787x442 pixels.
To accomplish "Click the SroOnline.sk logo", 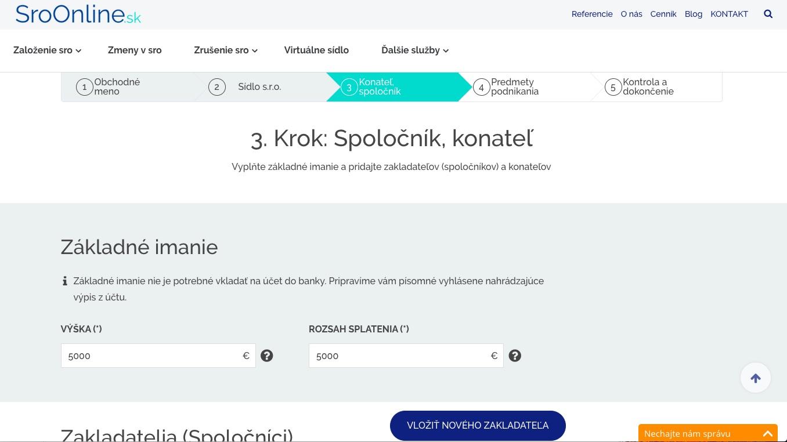I will tap(78, 15).
